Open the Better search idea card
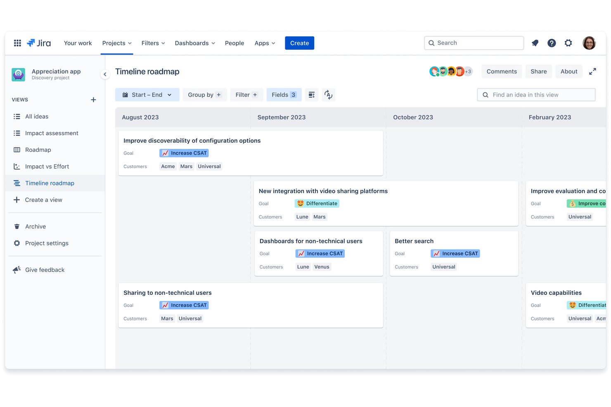 (454, 254)
